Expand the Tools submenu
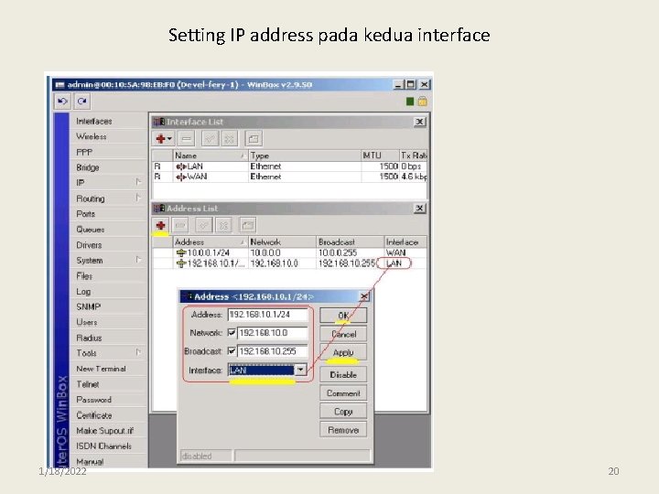659x494 pixels. tap(138, 353)
